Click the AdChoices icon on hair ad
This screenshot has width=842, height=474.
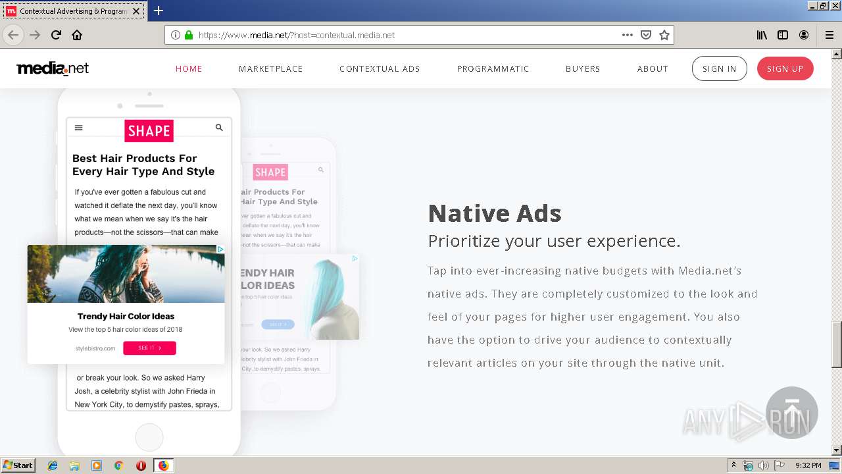[220, 249]
